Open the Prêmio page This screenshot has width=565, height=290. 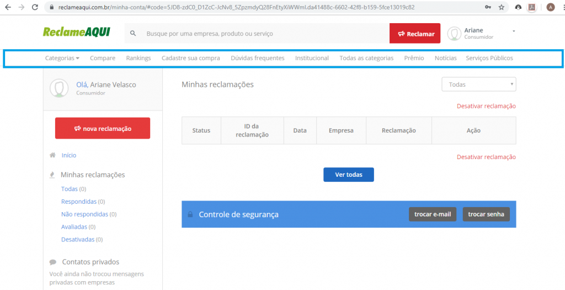414,58
